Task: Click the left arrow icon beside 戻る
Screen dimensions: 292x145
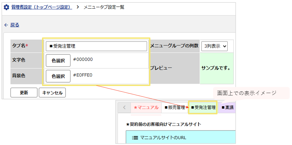Action: (x=6, y=25)
